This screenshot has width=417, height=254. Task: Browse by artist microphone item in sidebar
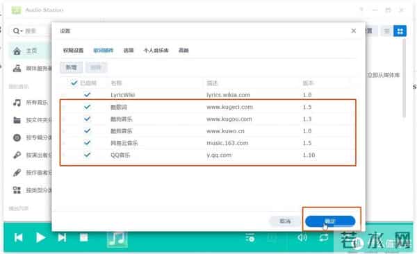click(31, 155)
